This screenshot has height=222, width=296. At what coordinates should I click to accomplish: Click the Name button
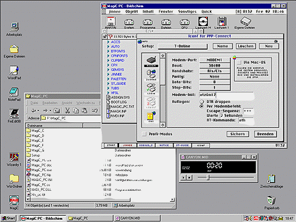[223, 46]
